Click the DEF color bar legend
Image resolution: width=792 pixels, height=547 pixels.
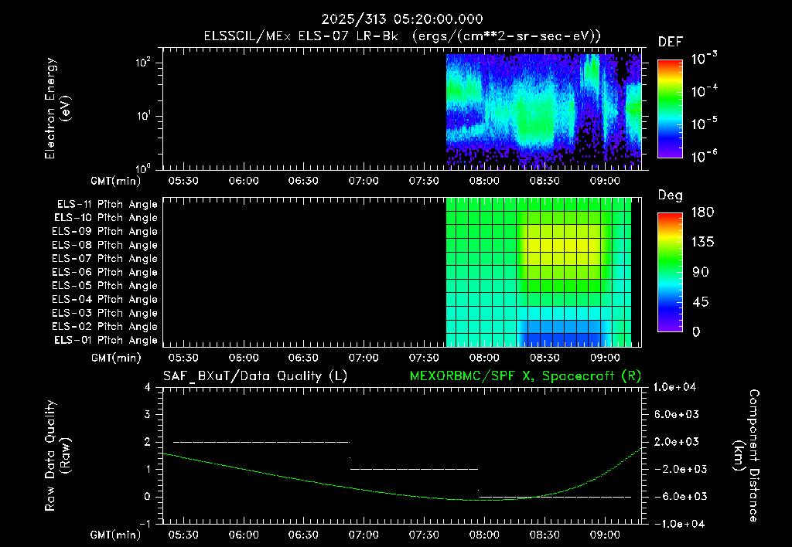tap(671, 109)
